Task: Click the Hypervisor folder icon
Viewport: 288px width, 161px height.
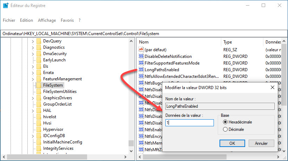Action: pyautogui.click(x=39, y=129)
